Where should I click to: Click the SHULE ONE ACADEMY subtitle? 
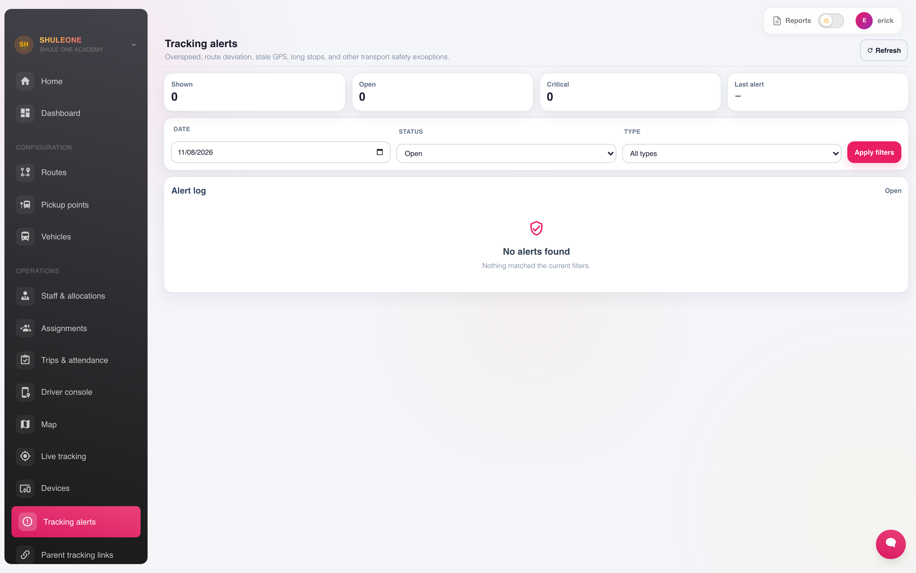pyautogui.click(x=71, y=50)
